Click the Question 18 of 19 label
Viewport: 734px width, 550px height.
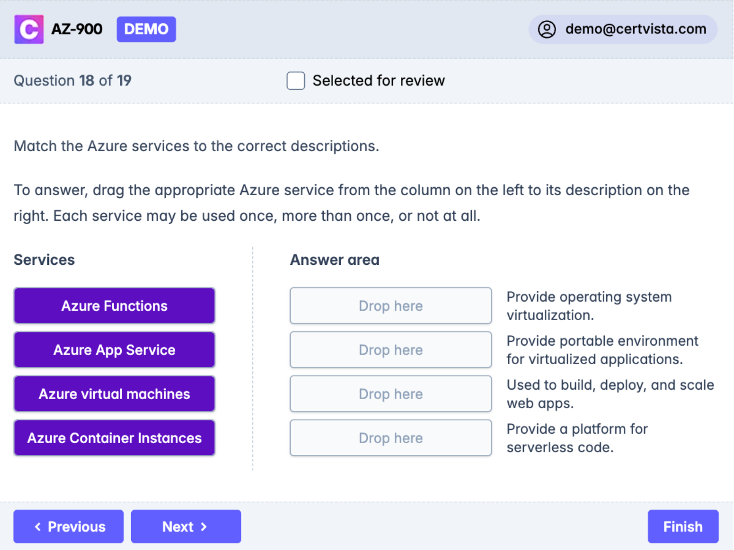pos(72,80)
